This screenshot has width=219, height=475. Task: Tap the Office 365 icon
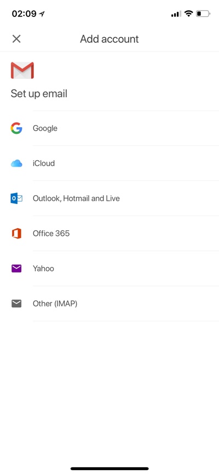point(16,233)
